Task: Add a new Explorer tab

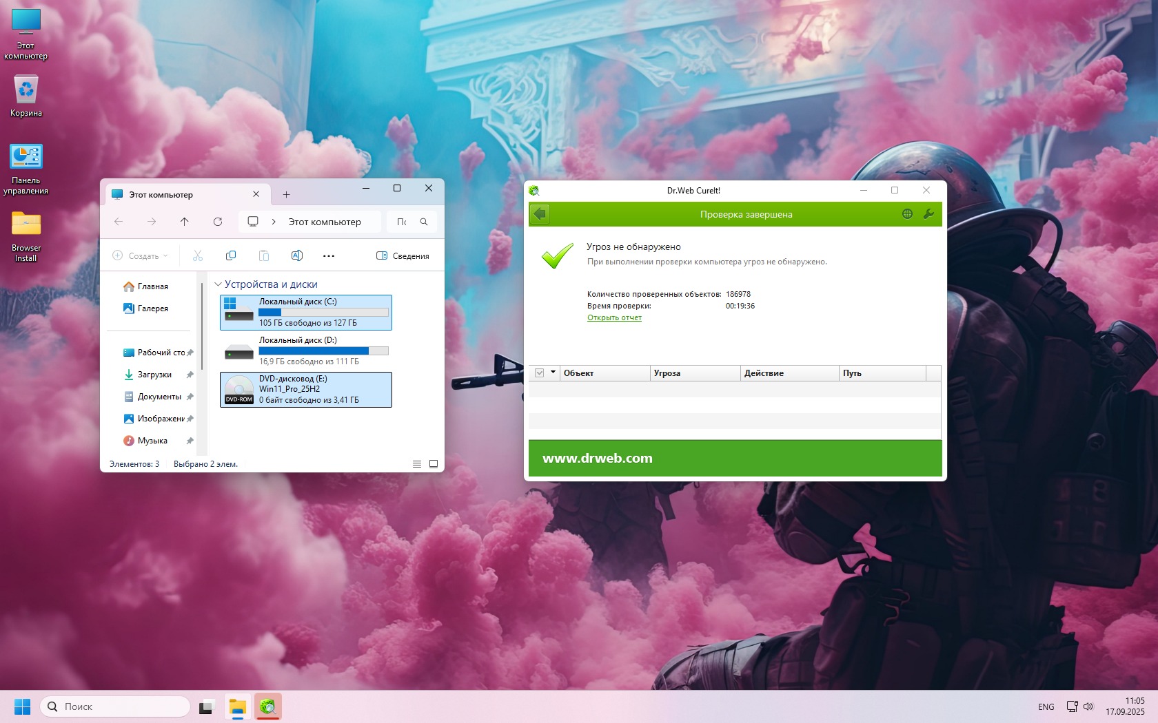Action: click(x=286, y=195)
